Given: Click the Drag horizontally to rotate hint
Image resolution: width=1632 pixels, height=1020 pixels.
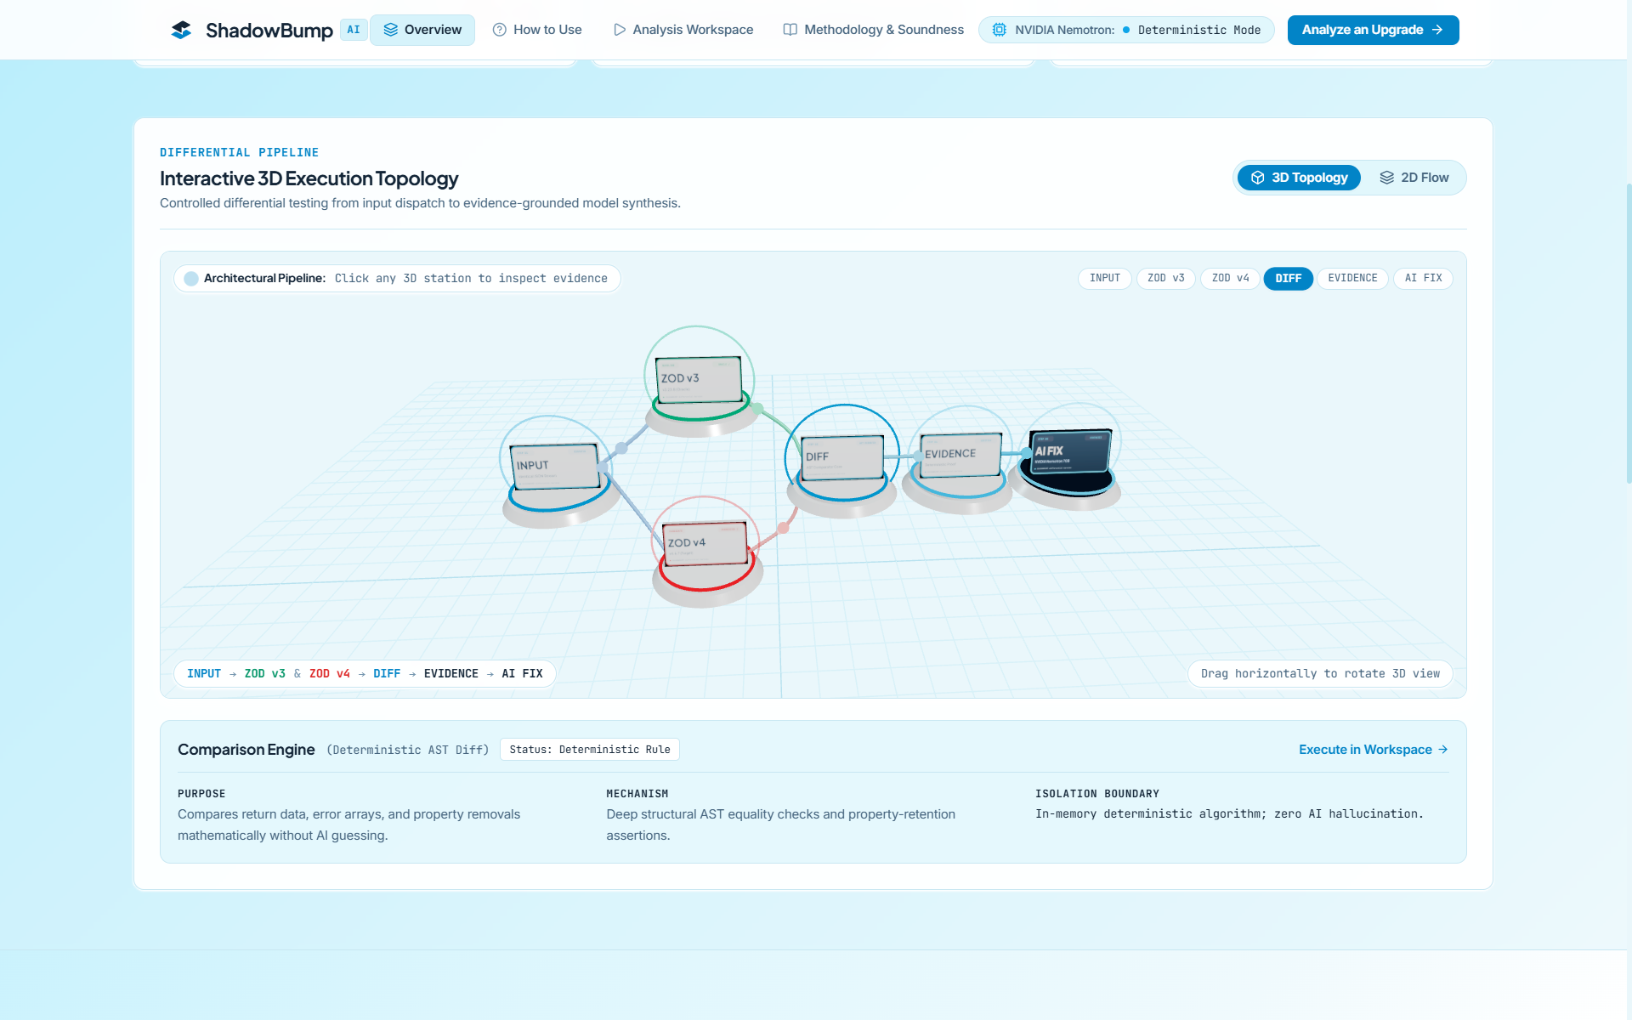Looking at the screenshot, I should 1320,674.
